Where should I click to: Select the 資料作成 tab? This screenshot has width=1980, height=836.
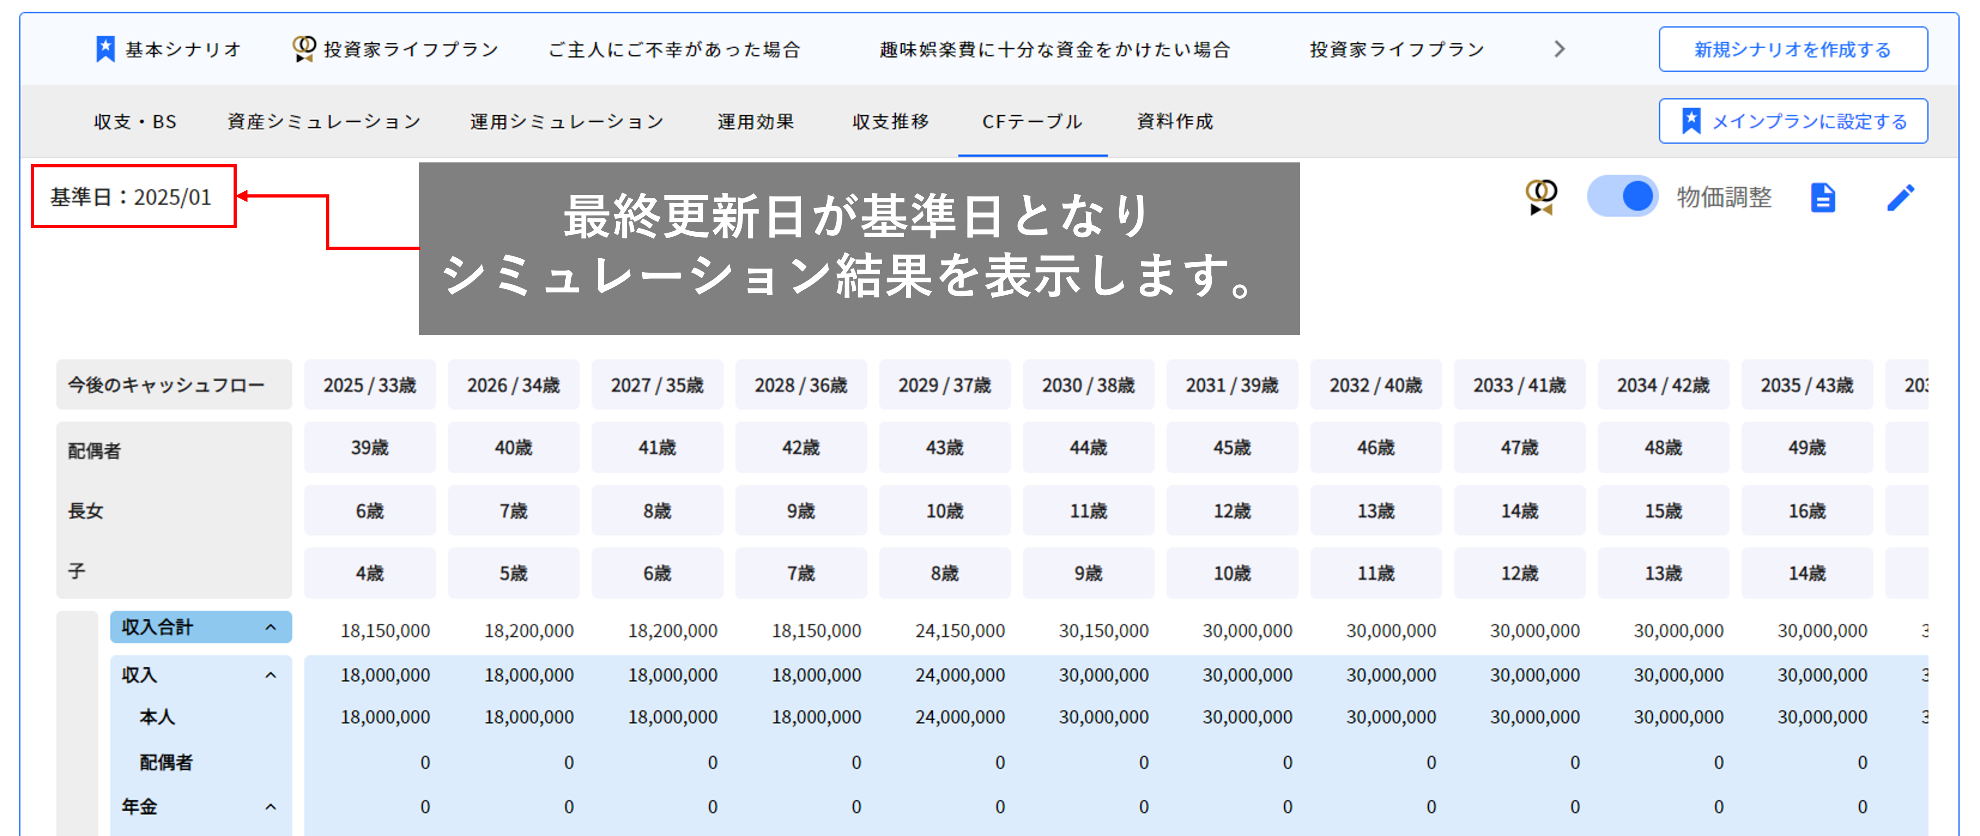pyautogui.click(x=1175, y=121)
